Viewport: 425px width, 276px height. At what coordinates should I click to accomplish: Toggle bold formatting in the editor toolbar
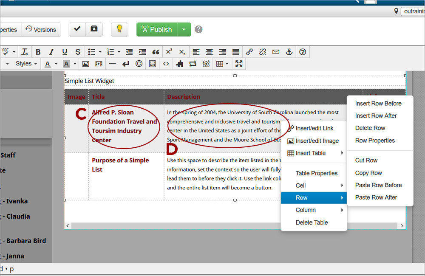tap(38, 52)
